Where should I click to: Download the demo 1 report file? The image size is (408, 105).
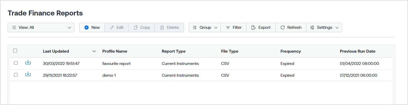pyautogui.click(x=28, y=74)
